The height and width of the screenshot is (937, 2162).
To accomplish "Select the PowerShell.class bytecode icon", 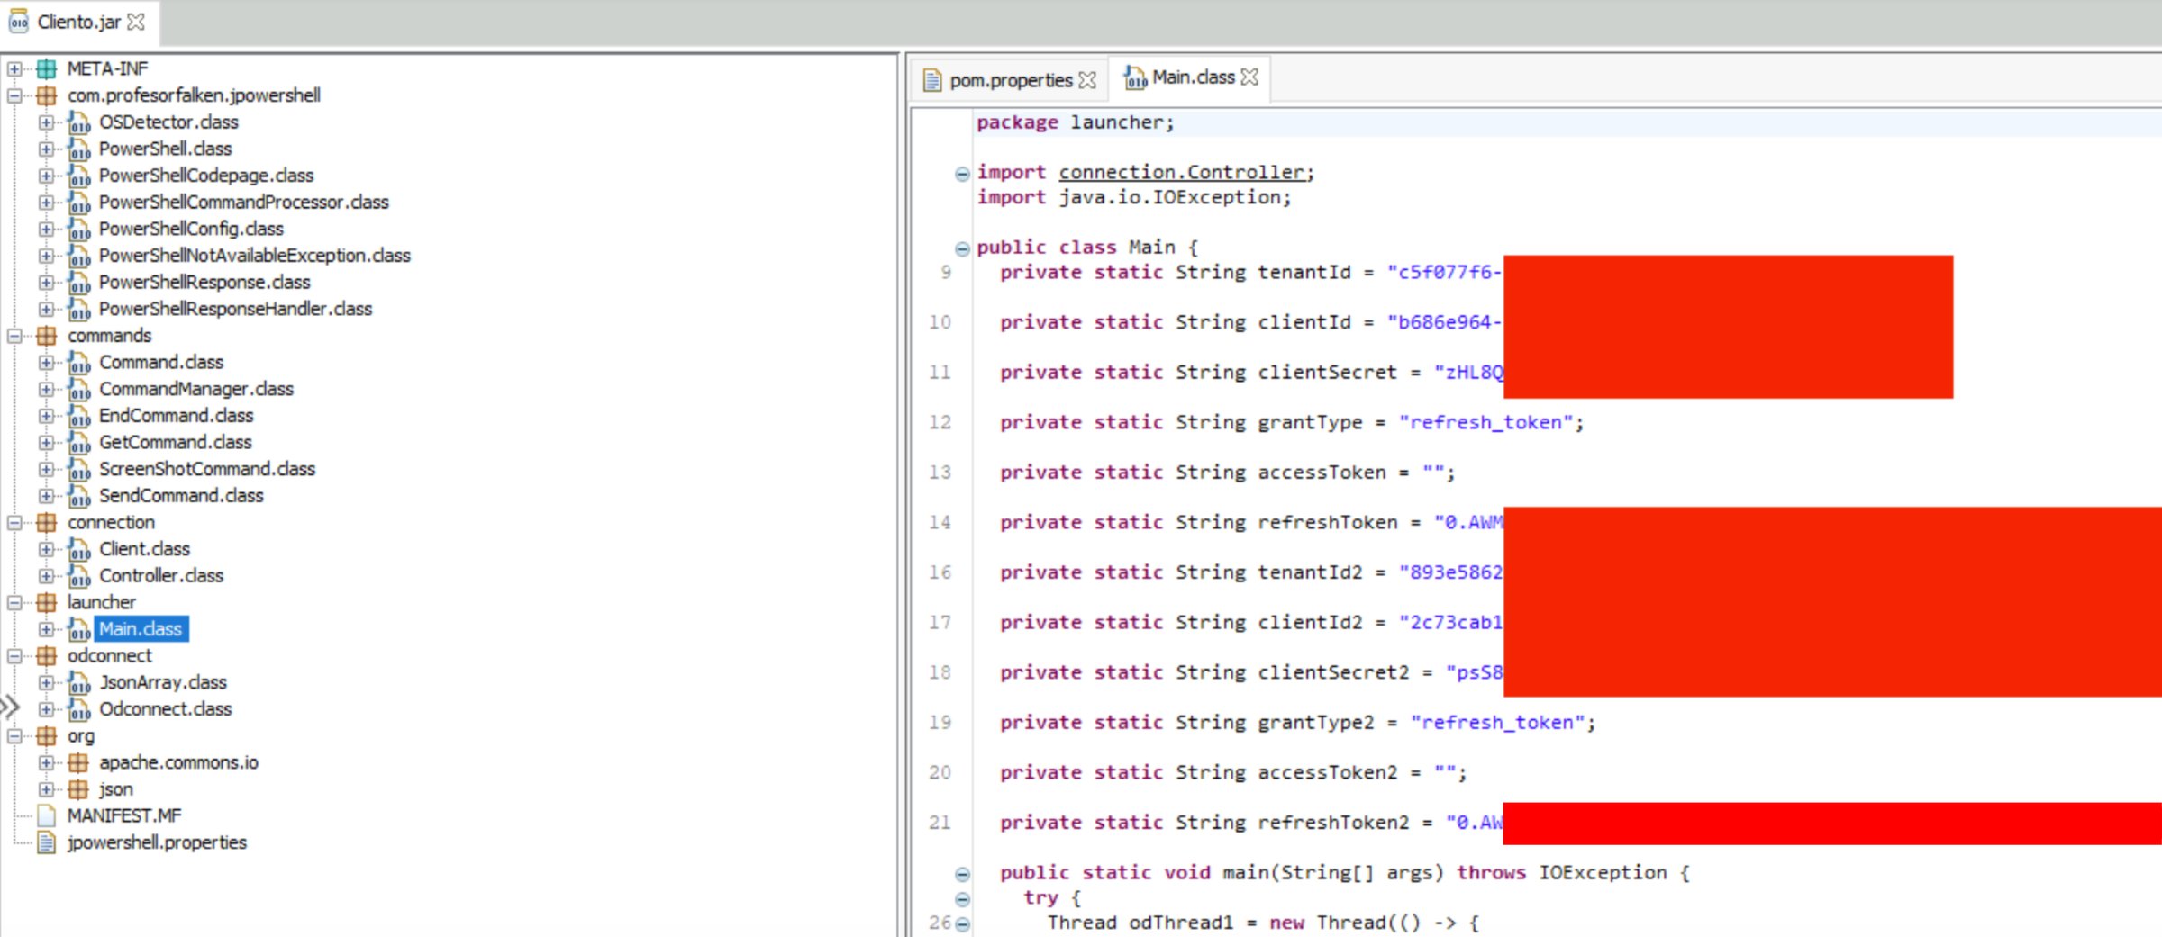I will pos(79,151).
